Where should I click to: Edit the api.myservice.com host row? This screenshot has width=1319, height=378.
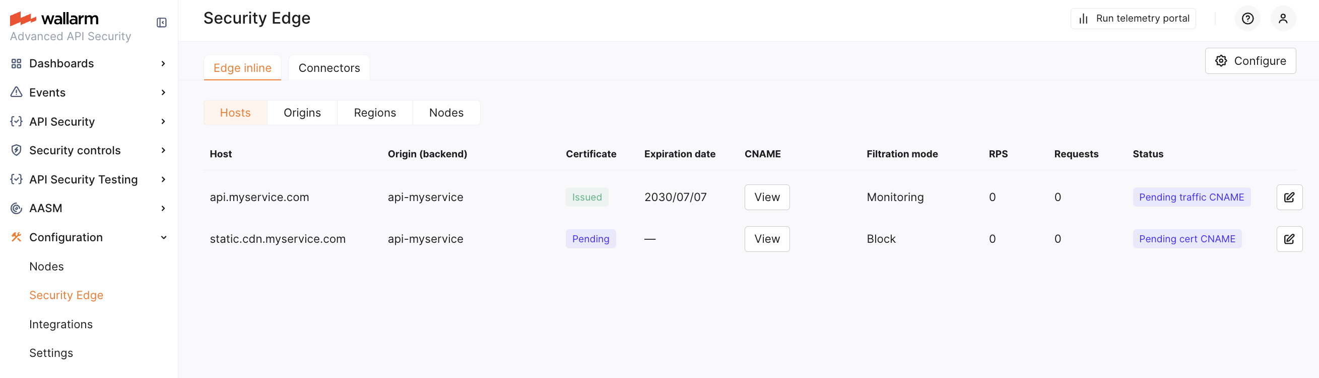pos(1289,197)
